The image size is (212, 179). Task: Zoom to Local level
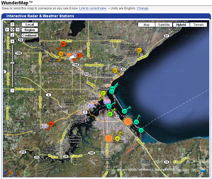coord(30,25)
